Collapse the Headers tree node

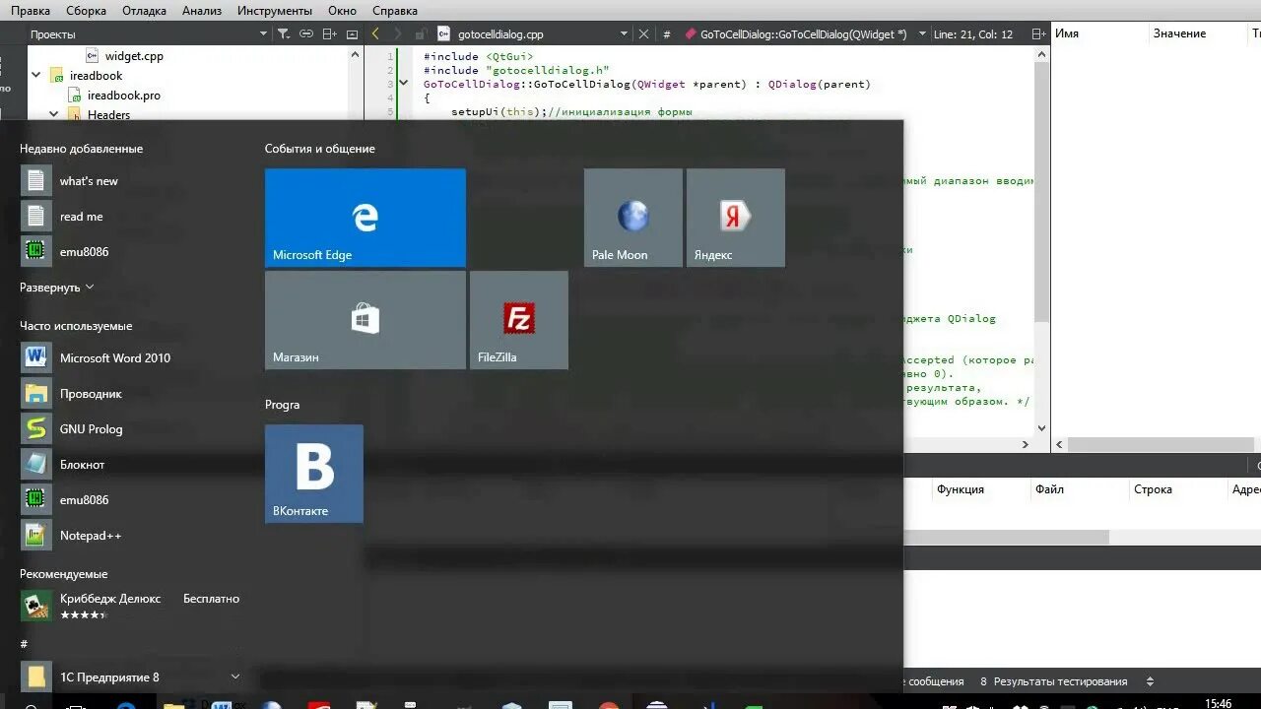(x=56, y=115)
